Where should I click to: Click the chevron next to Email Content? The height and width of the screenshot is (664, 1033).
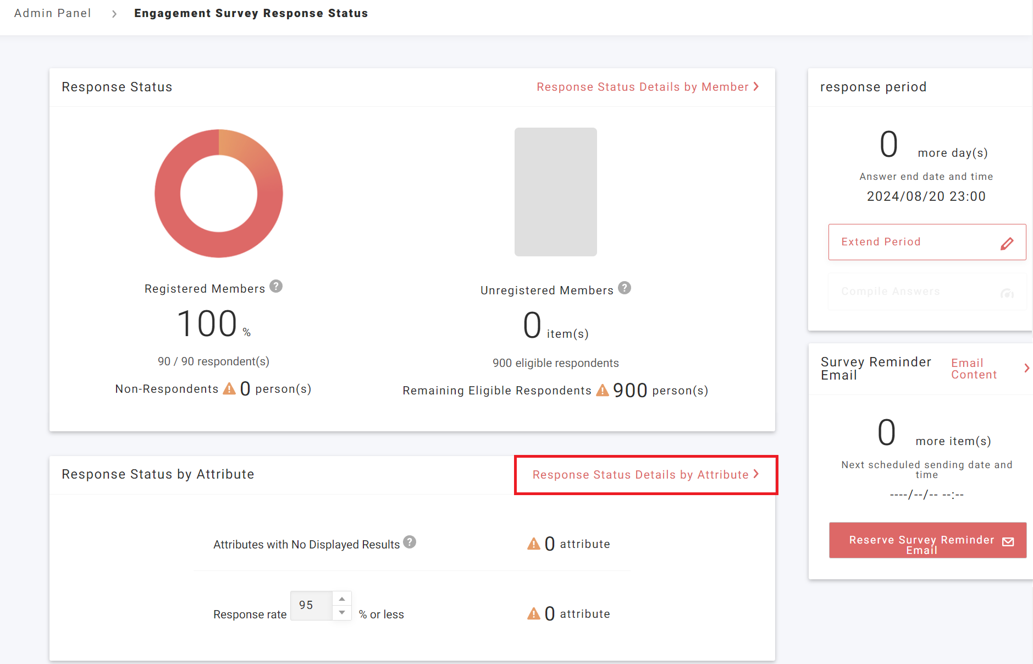(1026, 368)
